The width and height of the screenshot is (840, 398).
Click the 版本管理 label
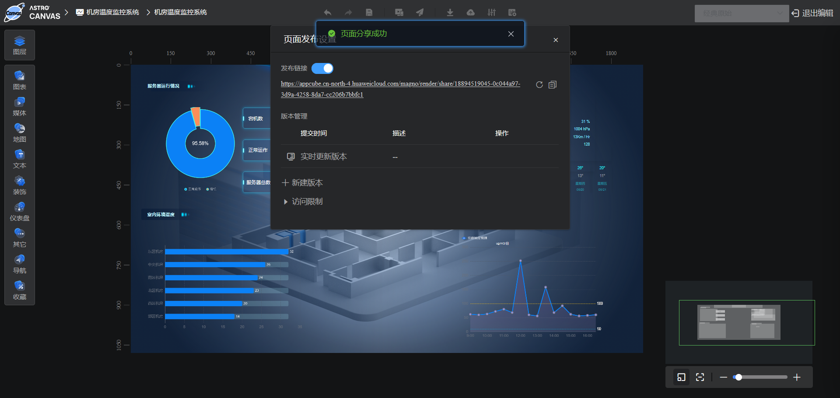pos(294,116)
